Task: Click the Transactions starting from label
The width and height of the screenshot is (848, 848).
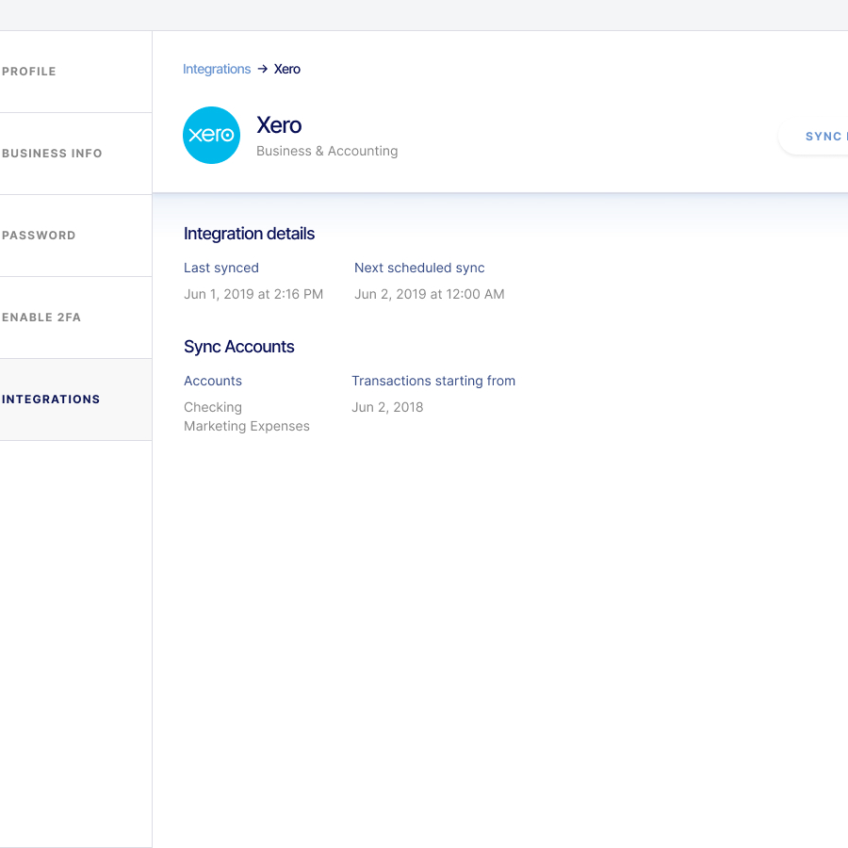Action: 433,381
